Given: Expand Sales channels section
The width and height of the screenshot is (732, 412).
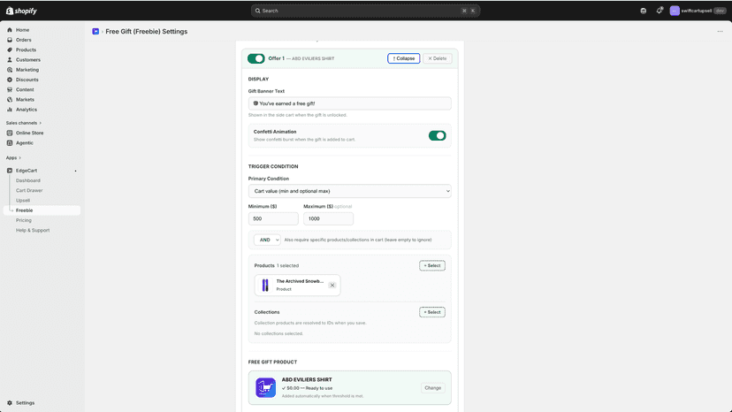Looking at the screenshot, I should click(x=24, y=123).
